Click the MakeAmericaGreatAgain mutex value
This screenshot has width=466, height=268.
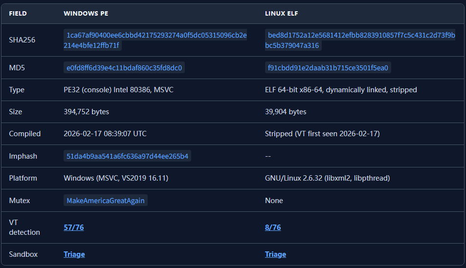tap(106, 200)
